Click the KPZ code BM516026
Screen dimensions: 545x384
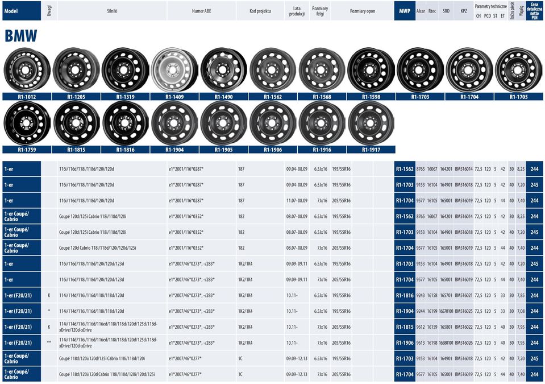coord(464,343)
